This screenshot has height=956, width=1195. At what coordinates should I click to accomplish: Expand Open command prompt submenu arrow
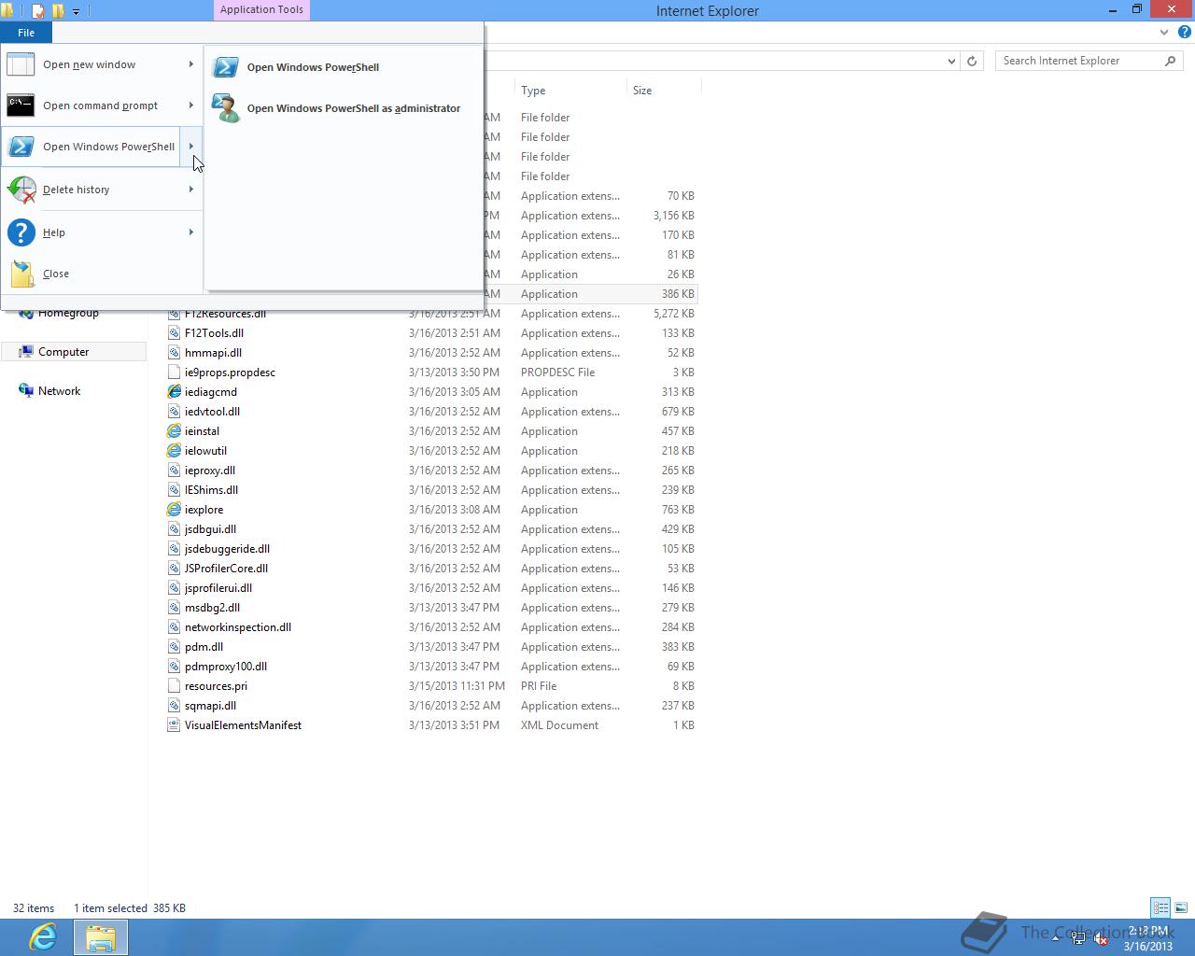[x=191, y=105]
